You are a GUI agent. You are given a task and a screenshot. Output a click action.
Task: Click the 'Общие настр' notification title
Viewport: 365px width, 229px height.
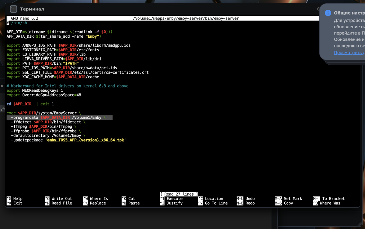point(349,13)
